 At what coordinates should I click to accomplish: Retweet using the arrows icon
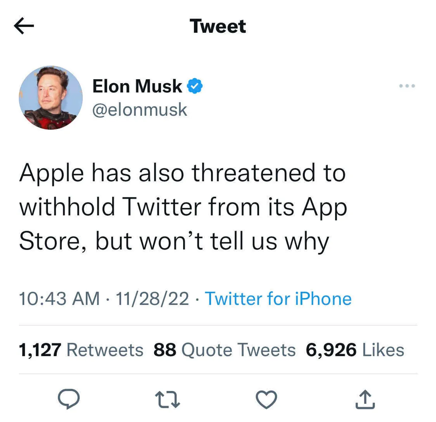[x=167, y=399]
